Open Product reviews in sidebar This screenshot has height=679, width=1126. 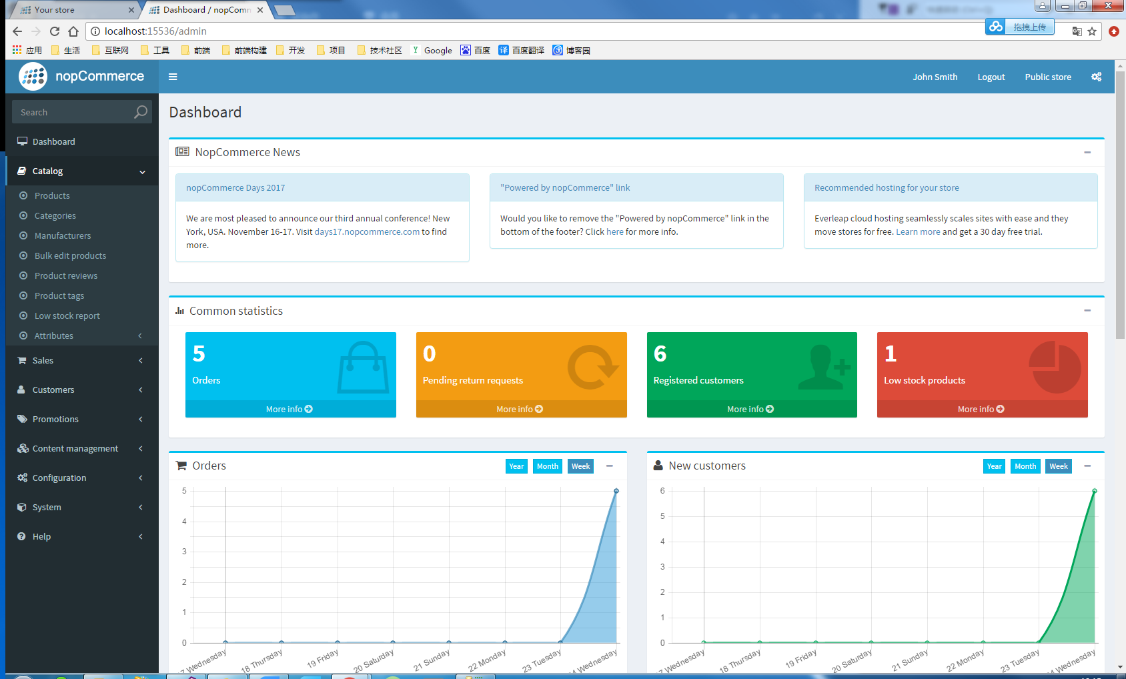66,275
